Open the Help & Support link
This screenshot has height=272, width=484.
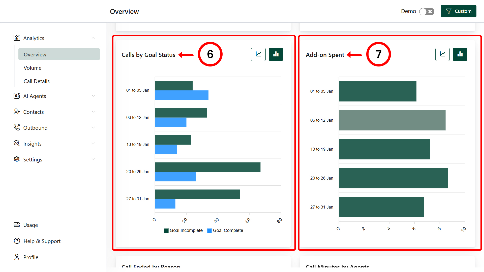click(42, 241)
